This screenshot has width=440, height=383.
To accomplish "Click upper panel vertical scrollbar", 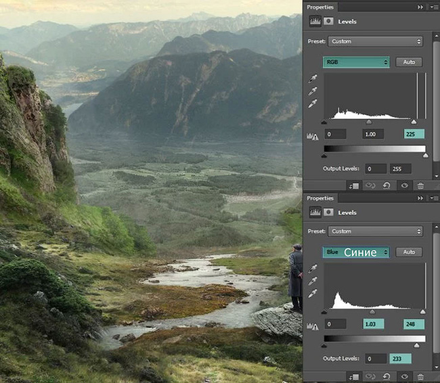I will [x=436, y=101].
